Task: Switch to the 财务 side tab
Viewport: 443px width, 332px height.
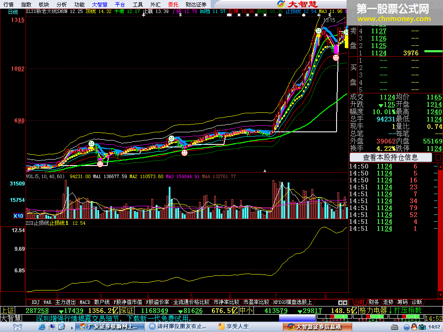Action: (x=374, y=302)
